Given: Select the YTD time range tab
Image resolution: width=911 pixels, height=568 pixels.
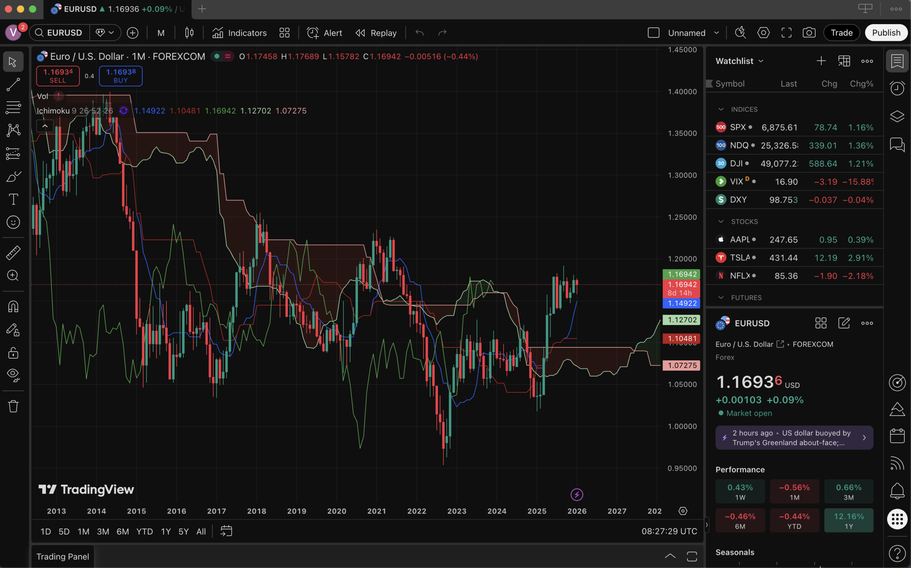Looking at the screenshot, I should click(x=144, y=531).
